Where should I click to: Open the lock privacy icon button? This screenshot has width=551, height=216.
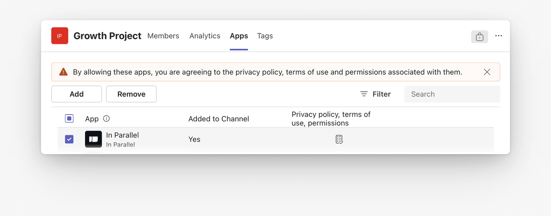(479, 36)
